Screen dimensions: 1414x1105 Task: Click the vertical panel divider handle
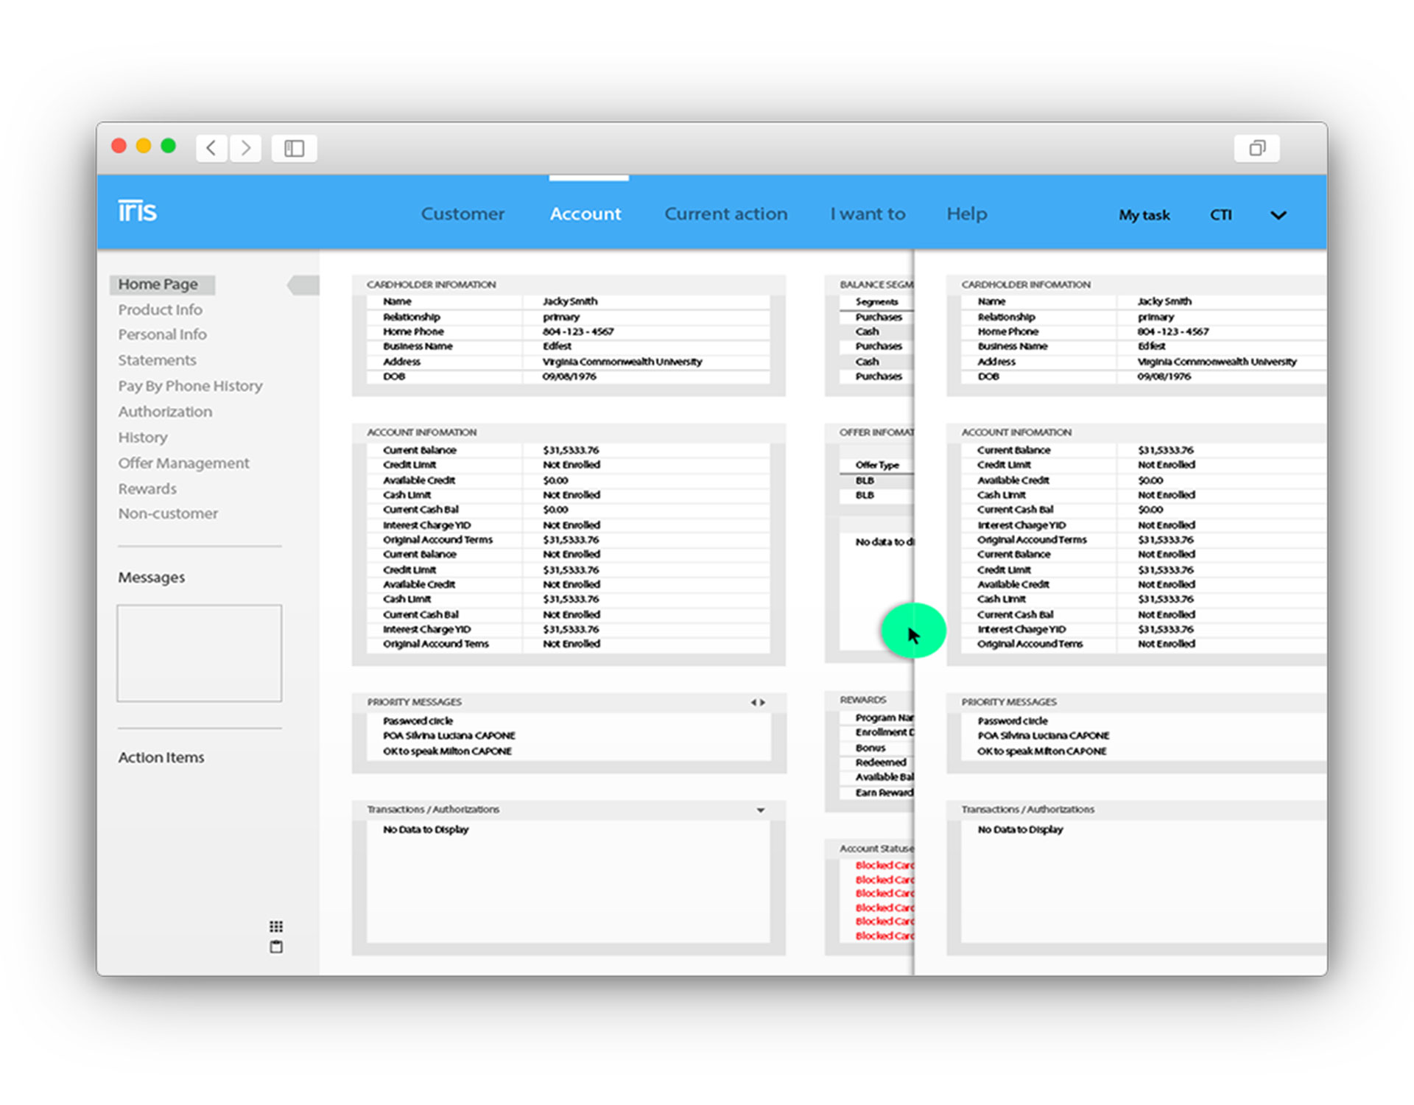click(x=913, y=631)
